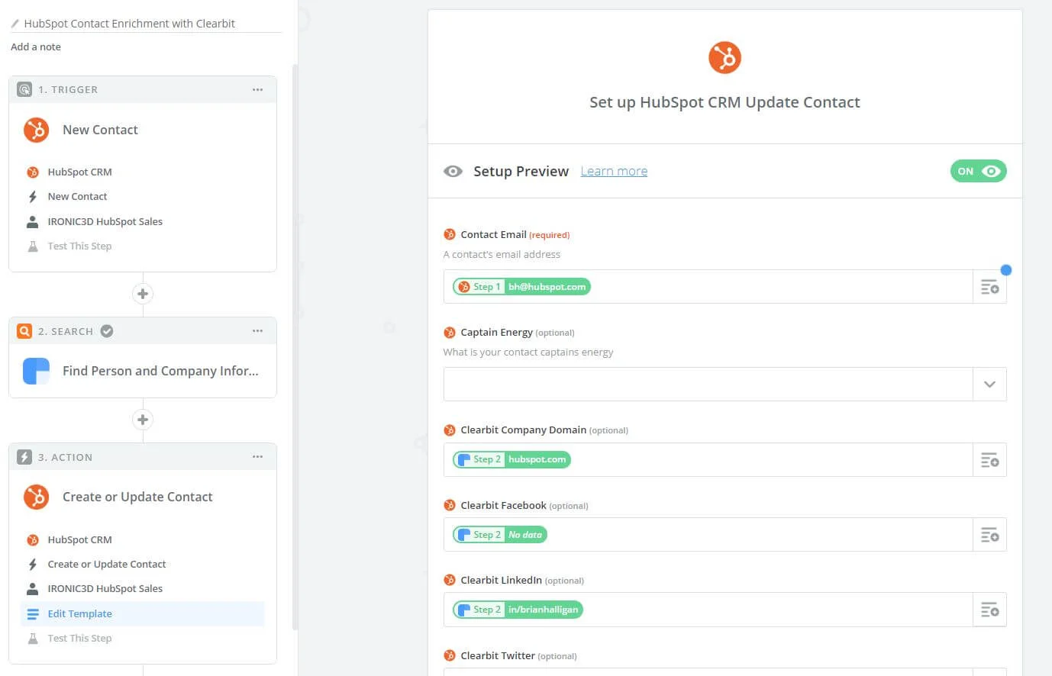The width and height of the screenshot is (1052, 676).
Task: Open the Learn more link
Action: pyautogui.click(x=614, y=171)
